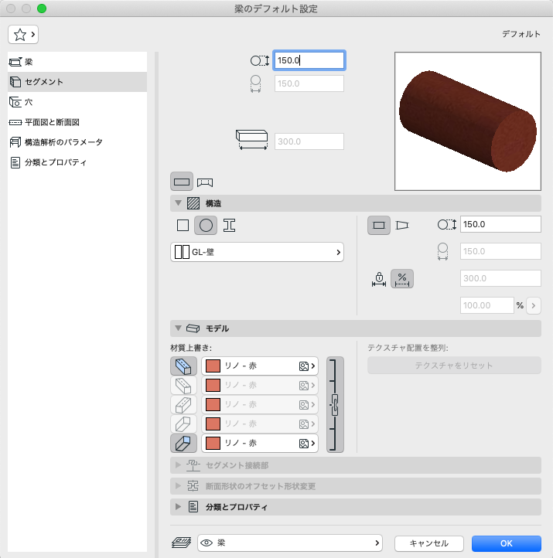Click the 構造 hatch icon
The height and width of the screenshot is (558, 553).
193,203
